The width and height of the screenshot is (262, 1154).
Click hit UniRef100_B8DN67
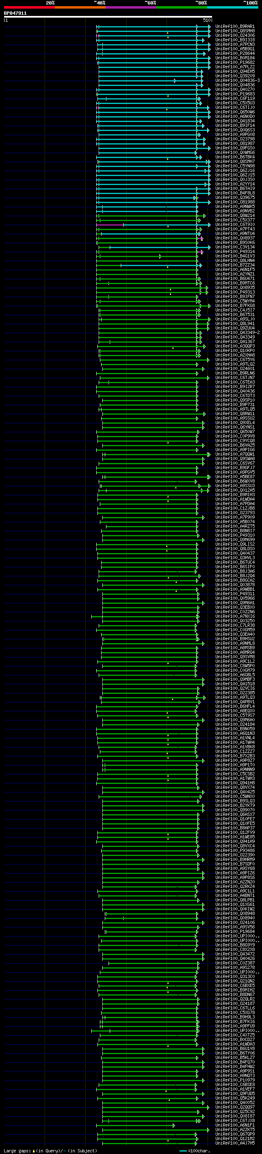(235, 994)
